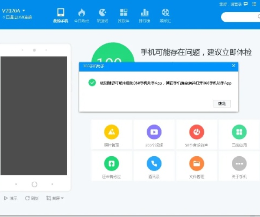The width and height of the screenshot is (260, 217).
Task: Click the search box in header
Action: point(240,17)
